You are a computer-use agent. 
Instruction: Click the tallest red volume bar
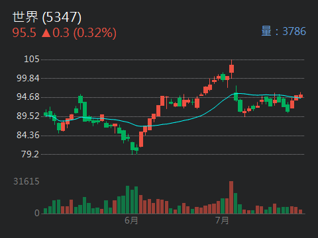(x=231, y=198)
